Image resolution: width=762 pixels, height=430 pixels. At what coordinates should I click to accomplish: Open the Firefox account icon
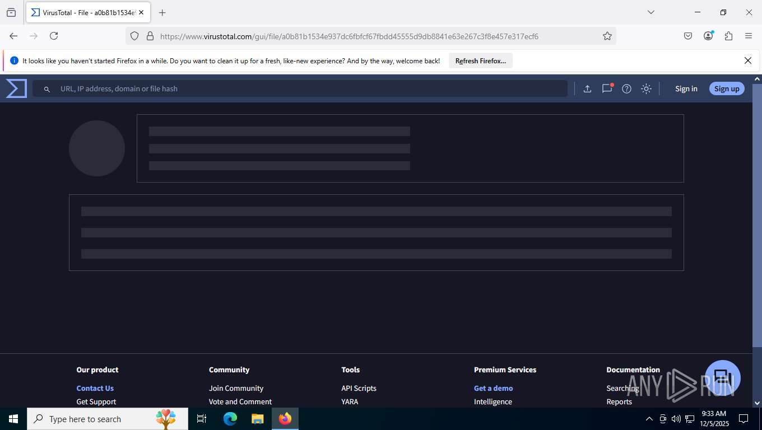(x=708, y=36)
